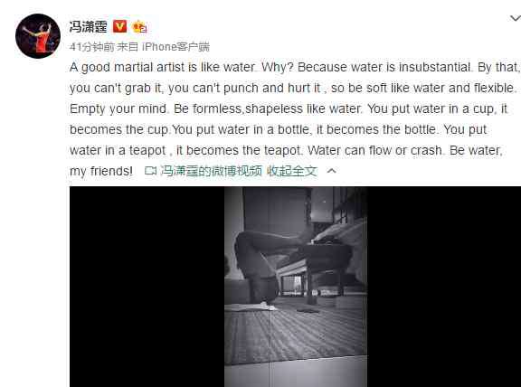
Task: Open the 冯潇霆的微博视频 video link
Action: pos(212,171)
